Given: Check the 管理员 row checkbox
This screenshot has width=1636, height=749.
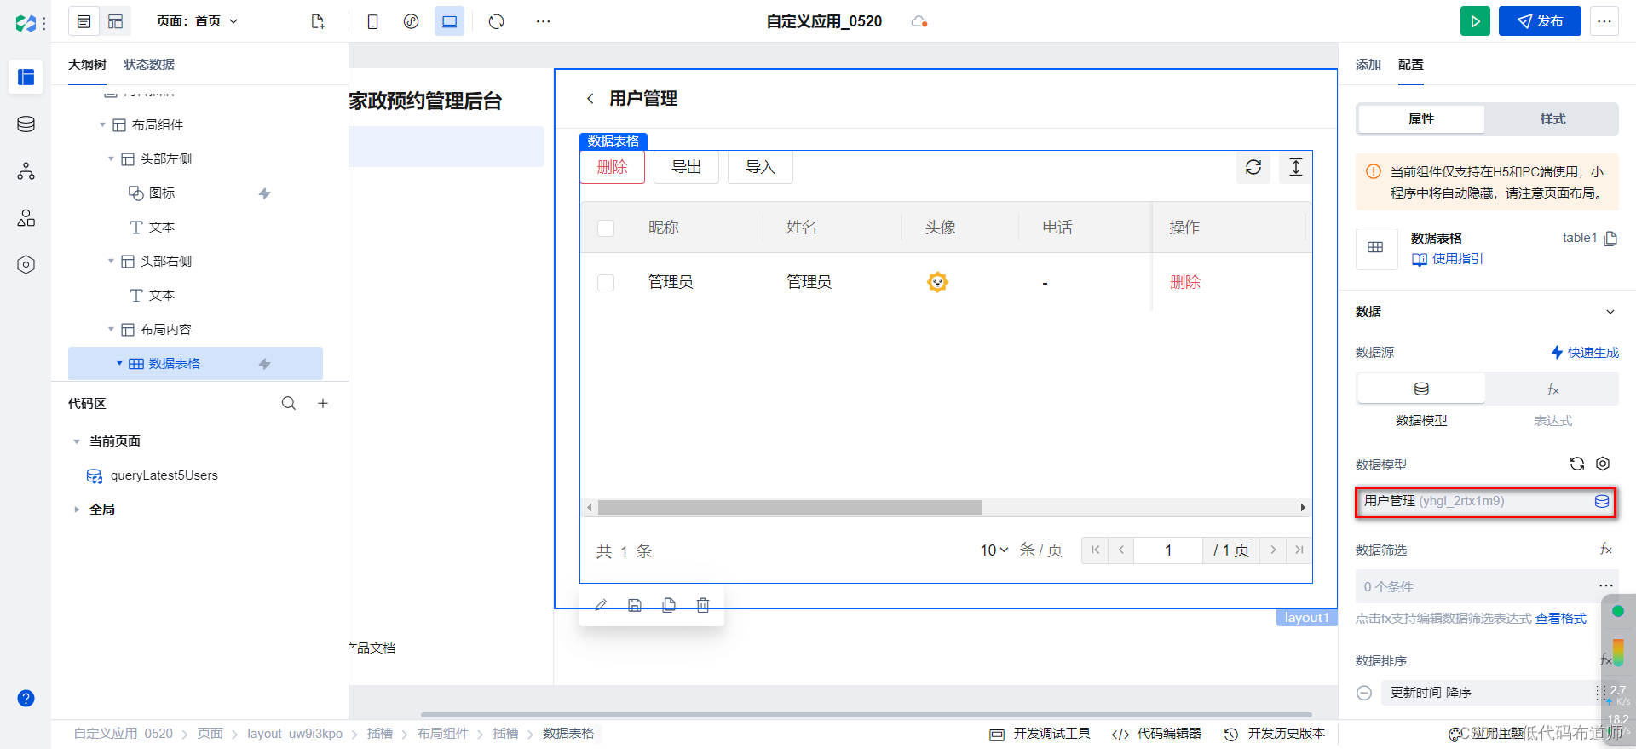Looking at the screenshot, I should tap(606, 283).
